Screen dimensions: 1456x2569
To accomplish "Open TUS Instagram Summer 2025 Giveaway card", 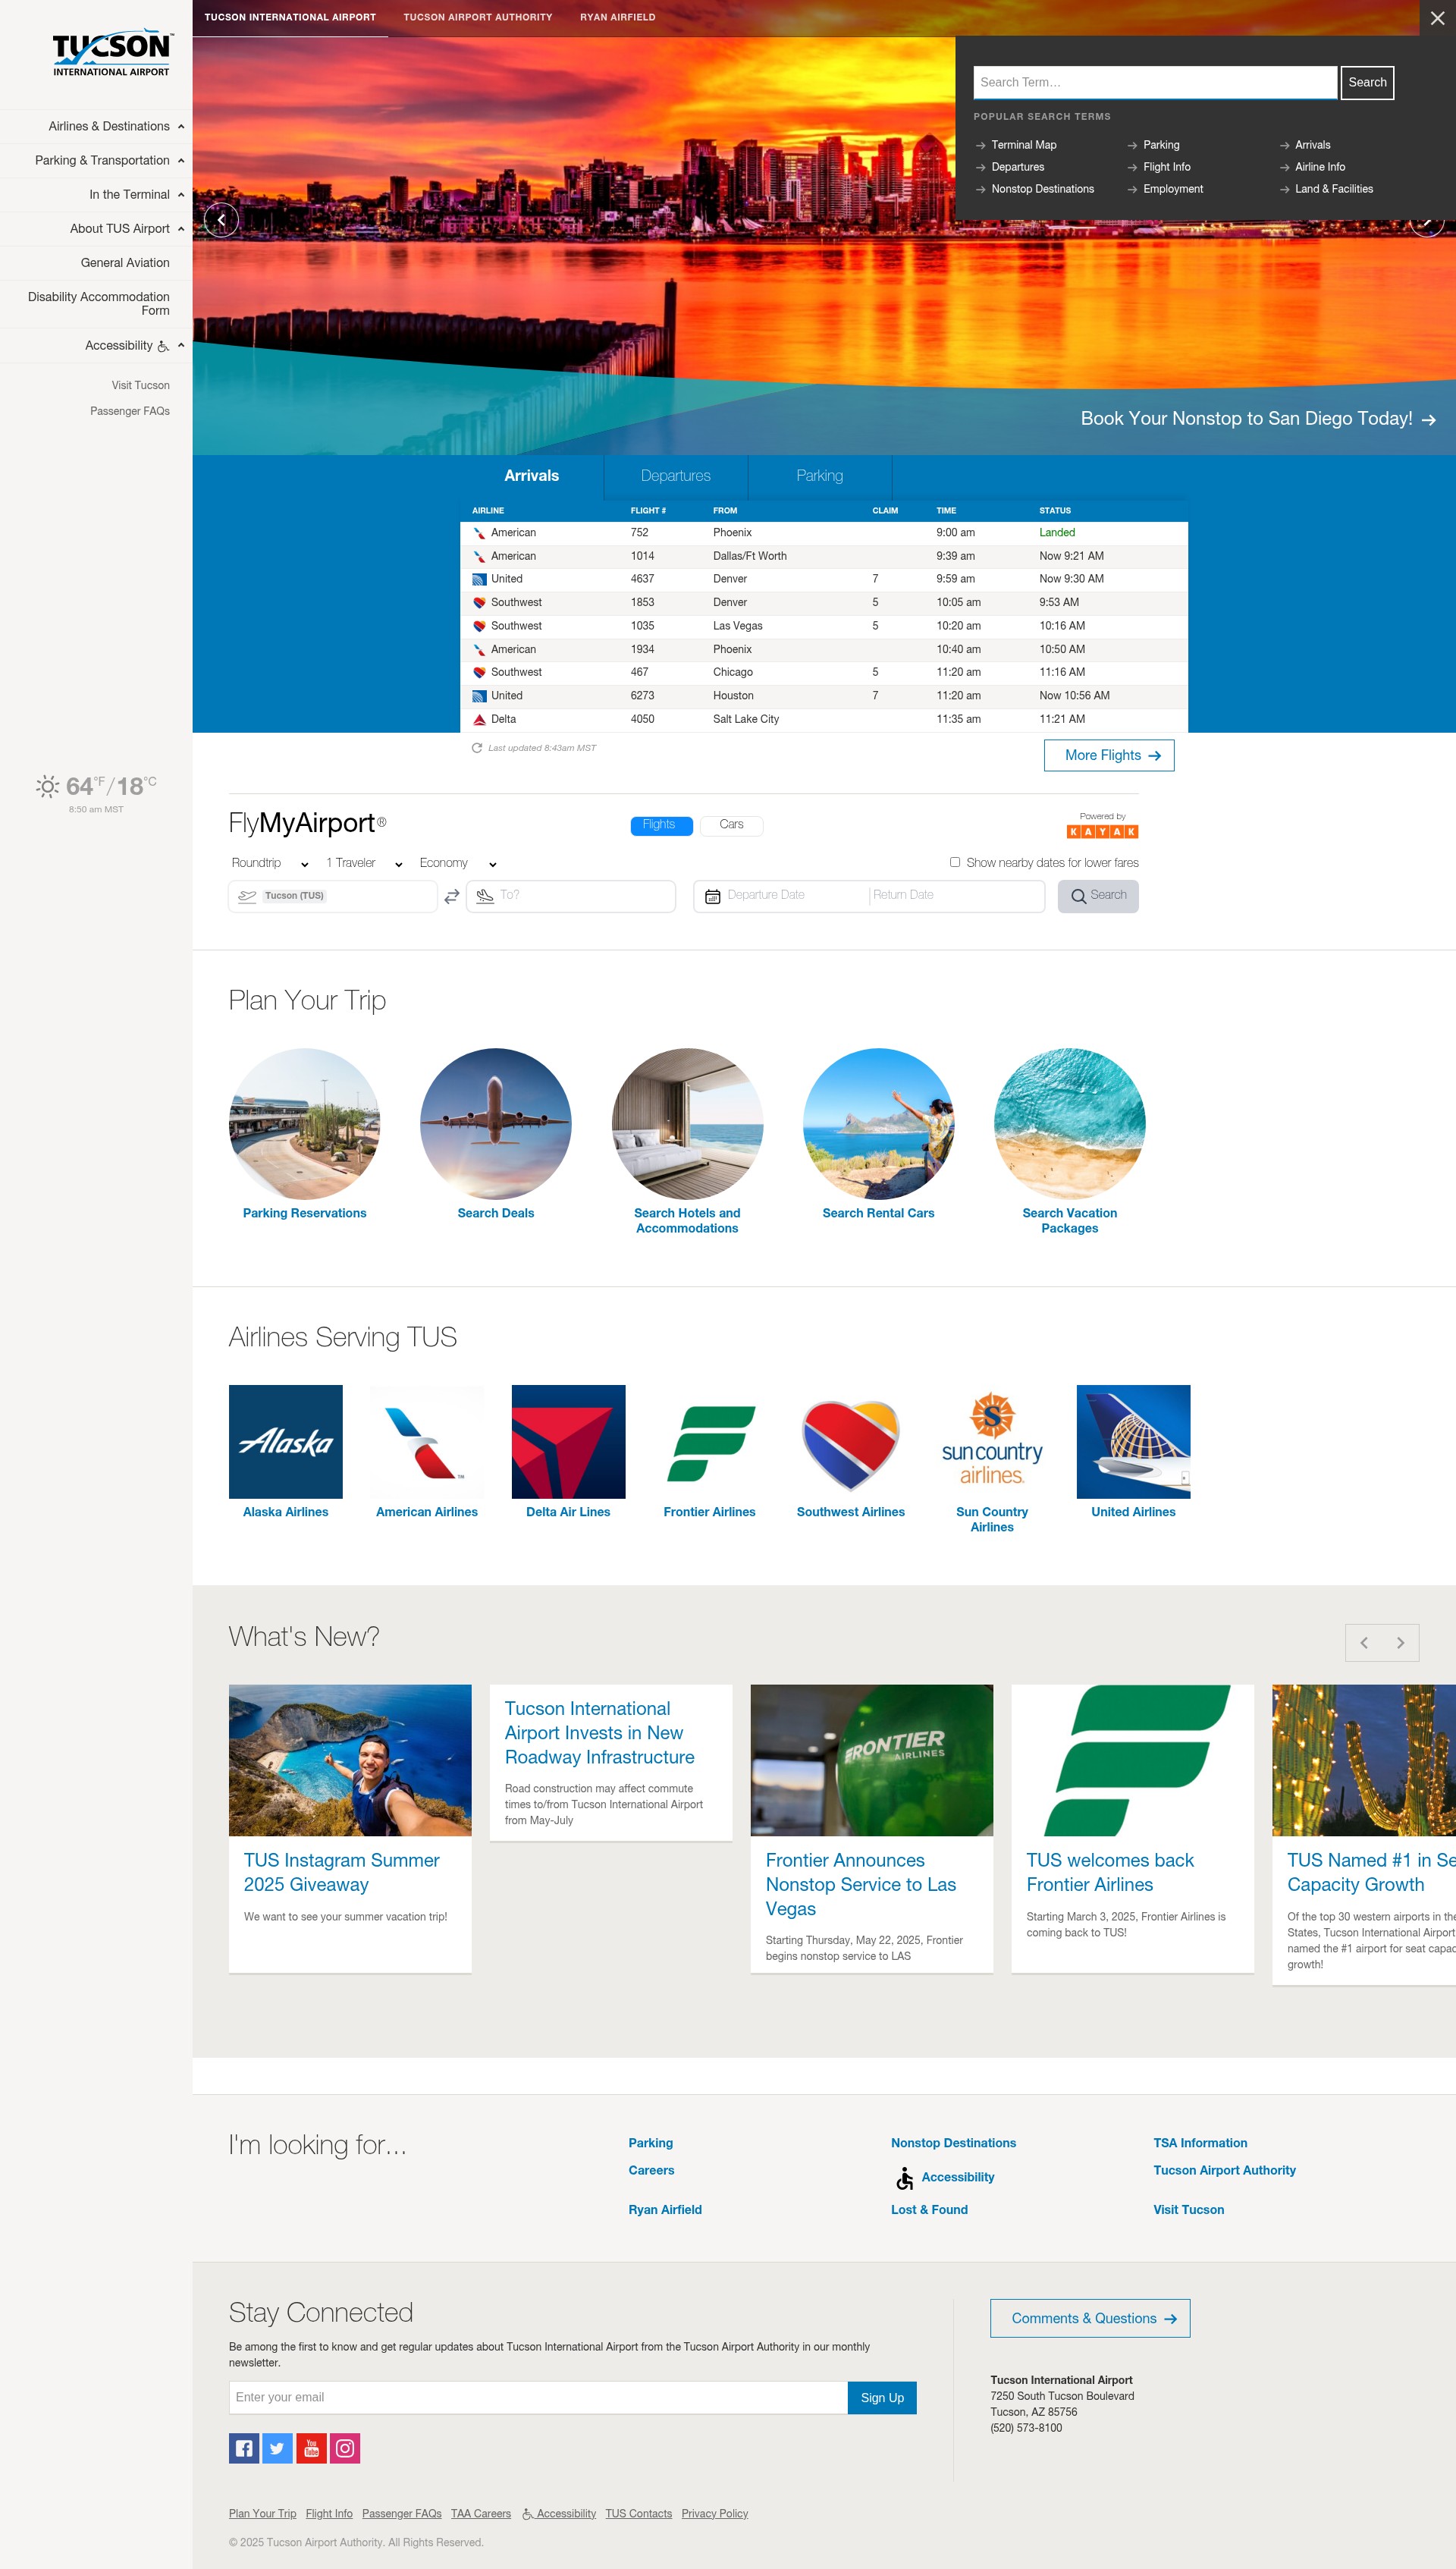I will [350, 1827].
